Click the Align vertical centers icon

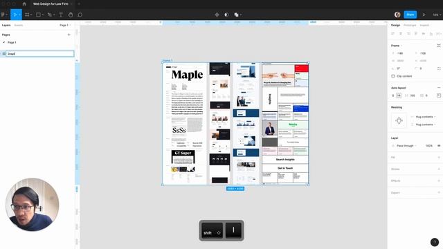click(424, 34)
